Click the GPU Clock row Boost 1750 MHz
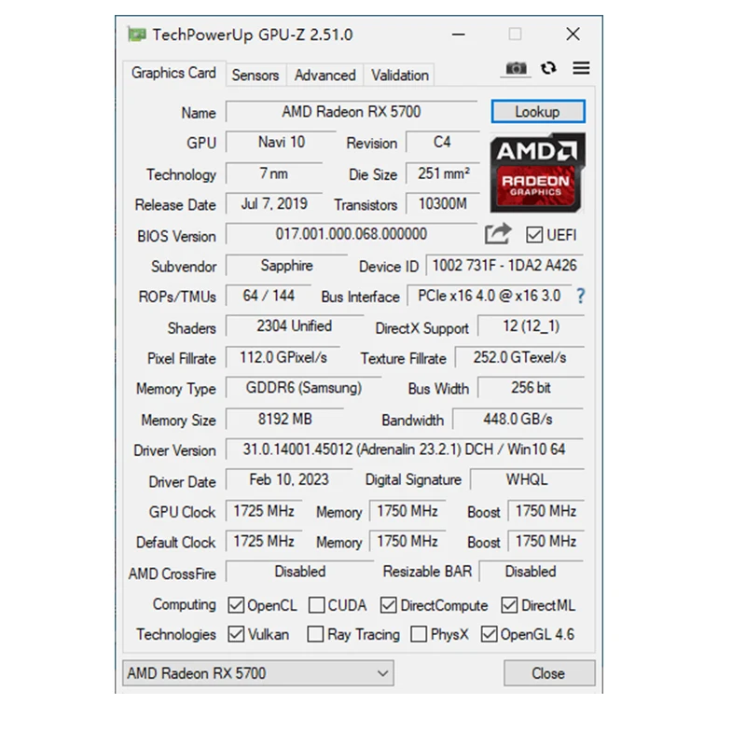 click(546, 511)
